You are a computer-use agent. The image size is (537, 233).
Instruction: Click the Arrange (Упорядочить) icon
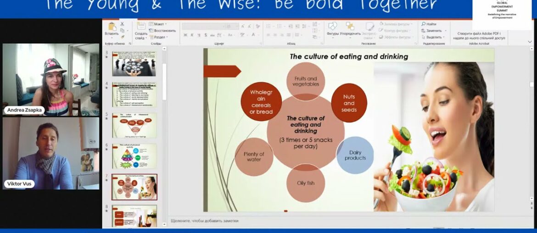[350, 26]
